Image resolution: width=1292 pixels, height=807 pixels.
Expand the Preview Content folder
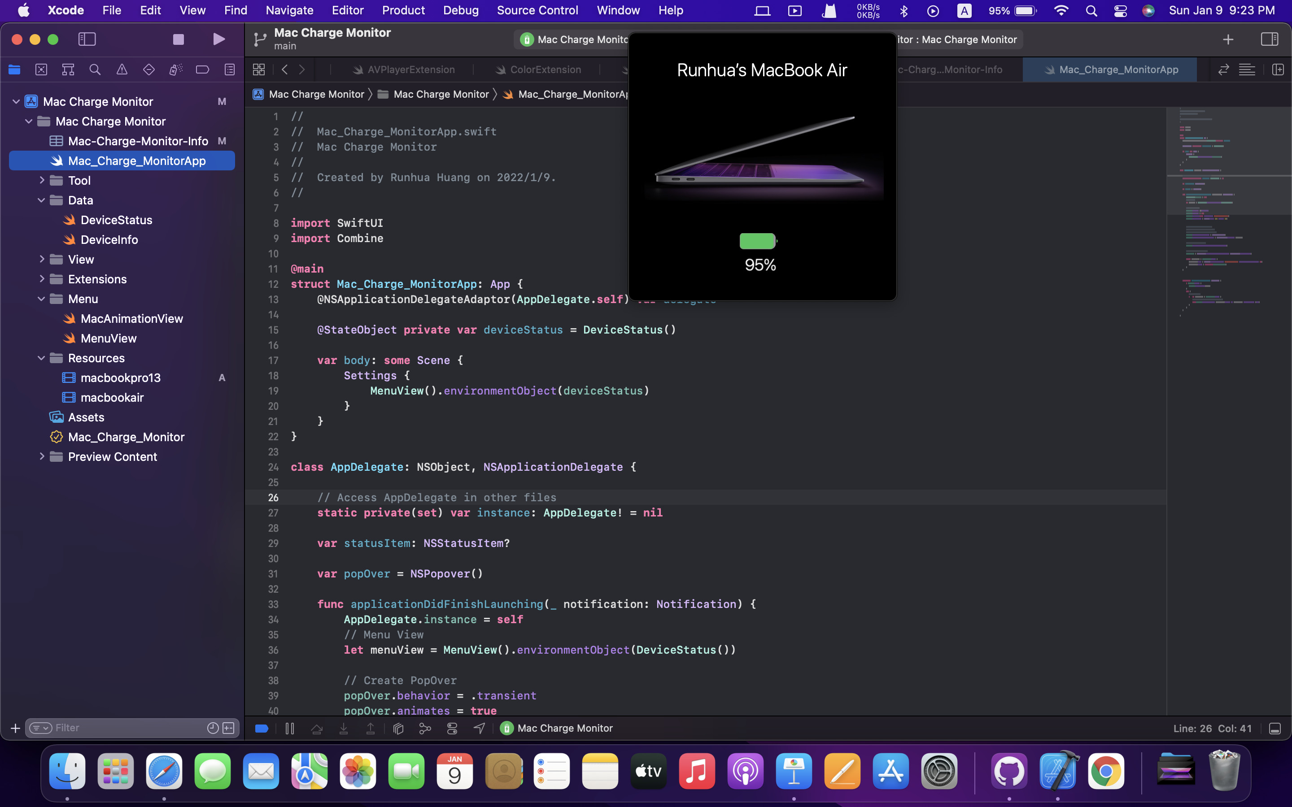pyautogui.click(x=42, y=457)
